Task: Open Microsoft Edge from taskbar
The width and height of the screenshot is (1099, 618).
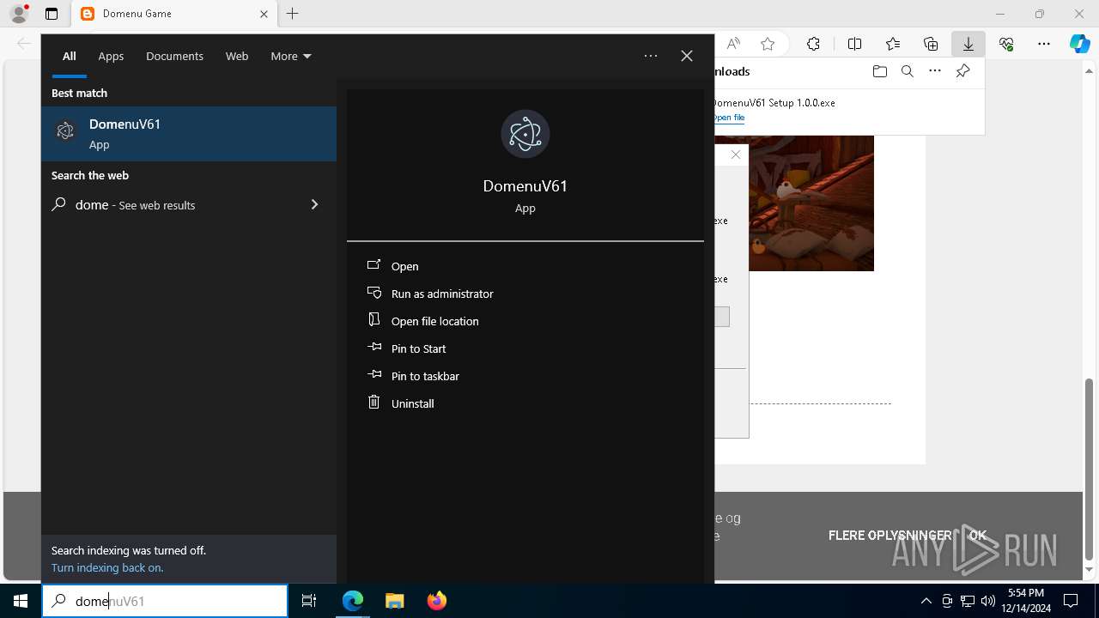Action: coord(353,601)
